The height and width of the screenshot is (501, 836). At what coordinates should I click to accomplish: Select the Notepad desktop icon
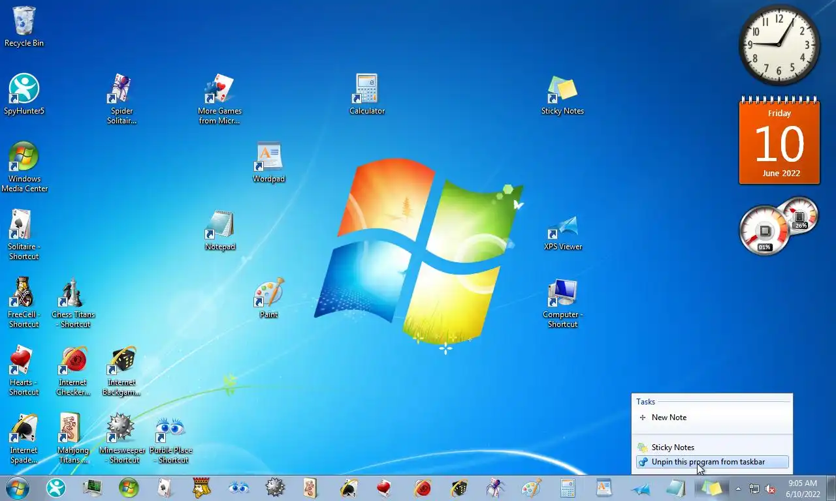click(219, 230)
